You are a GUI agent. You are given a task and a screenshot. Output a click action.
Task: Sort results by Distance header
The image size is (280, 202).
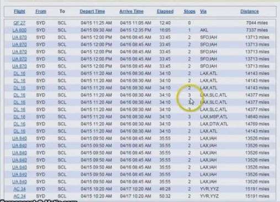250,12
